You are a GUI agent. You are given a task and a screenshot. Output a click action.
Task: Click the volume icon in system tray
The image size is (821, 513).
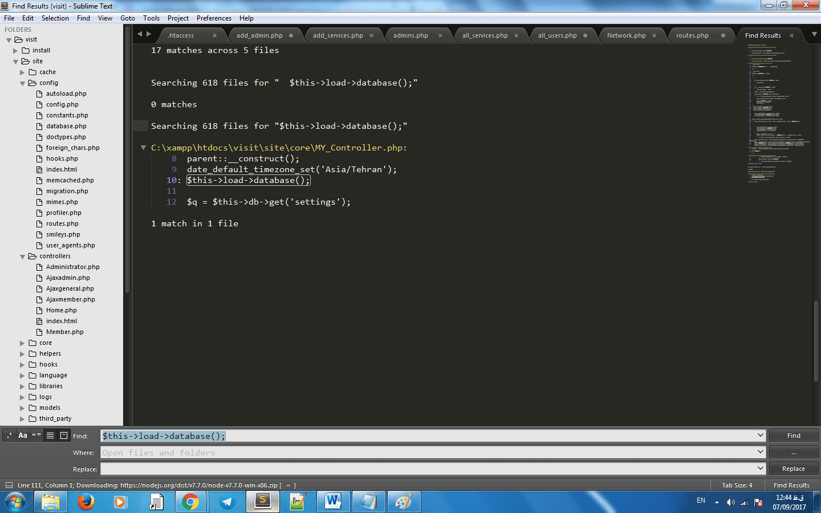pyautogui.click(x=731, y=502)
